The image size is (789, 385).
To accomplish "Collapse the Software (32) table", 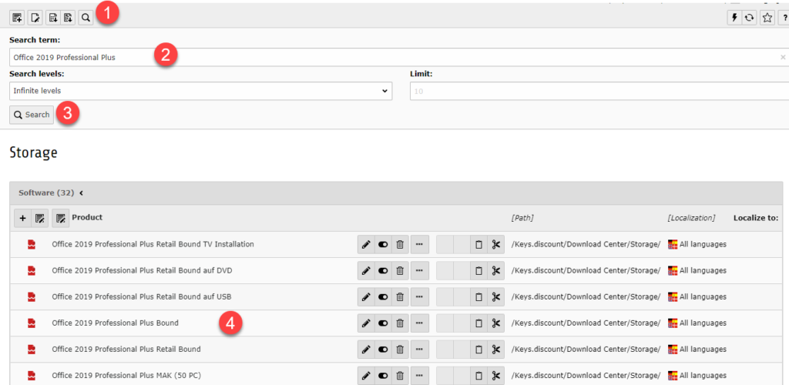I will click(x=82, y=193).
